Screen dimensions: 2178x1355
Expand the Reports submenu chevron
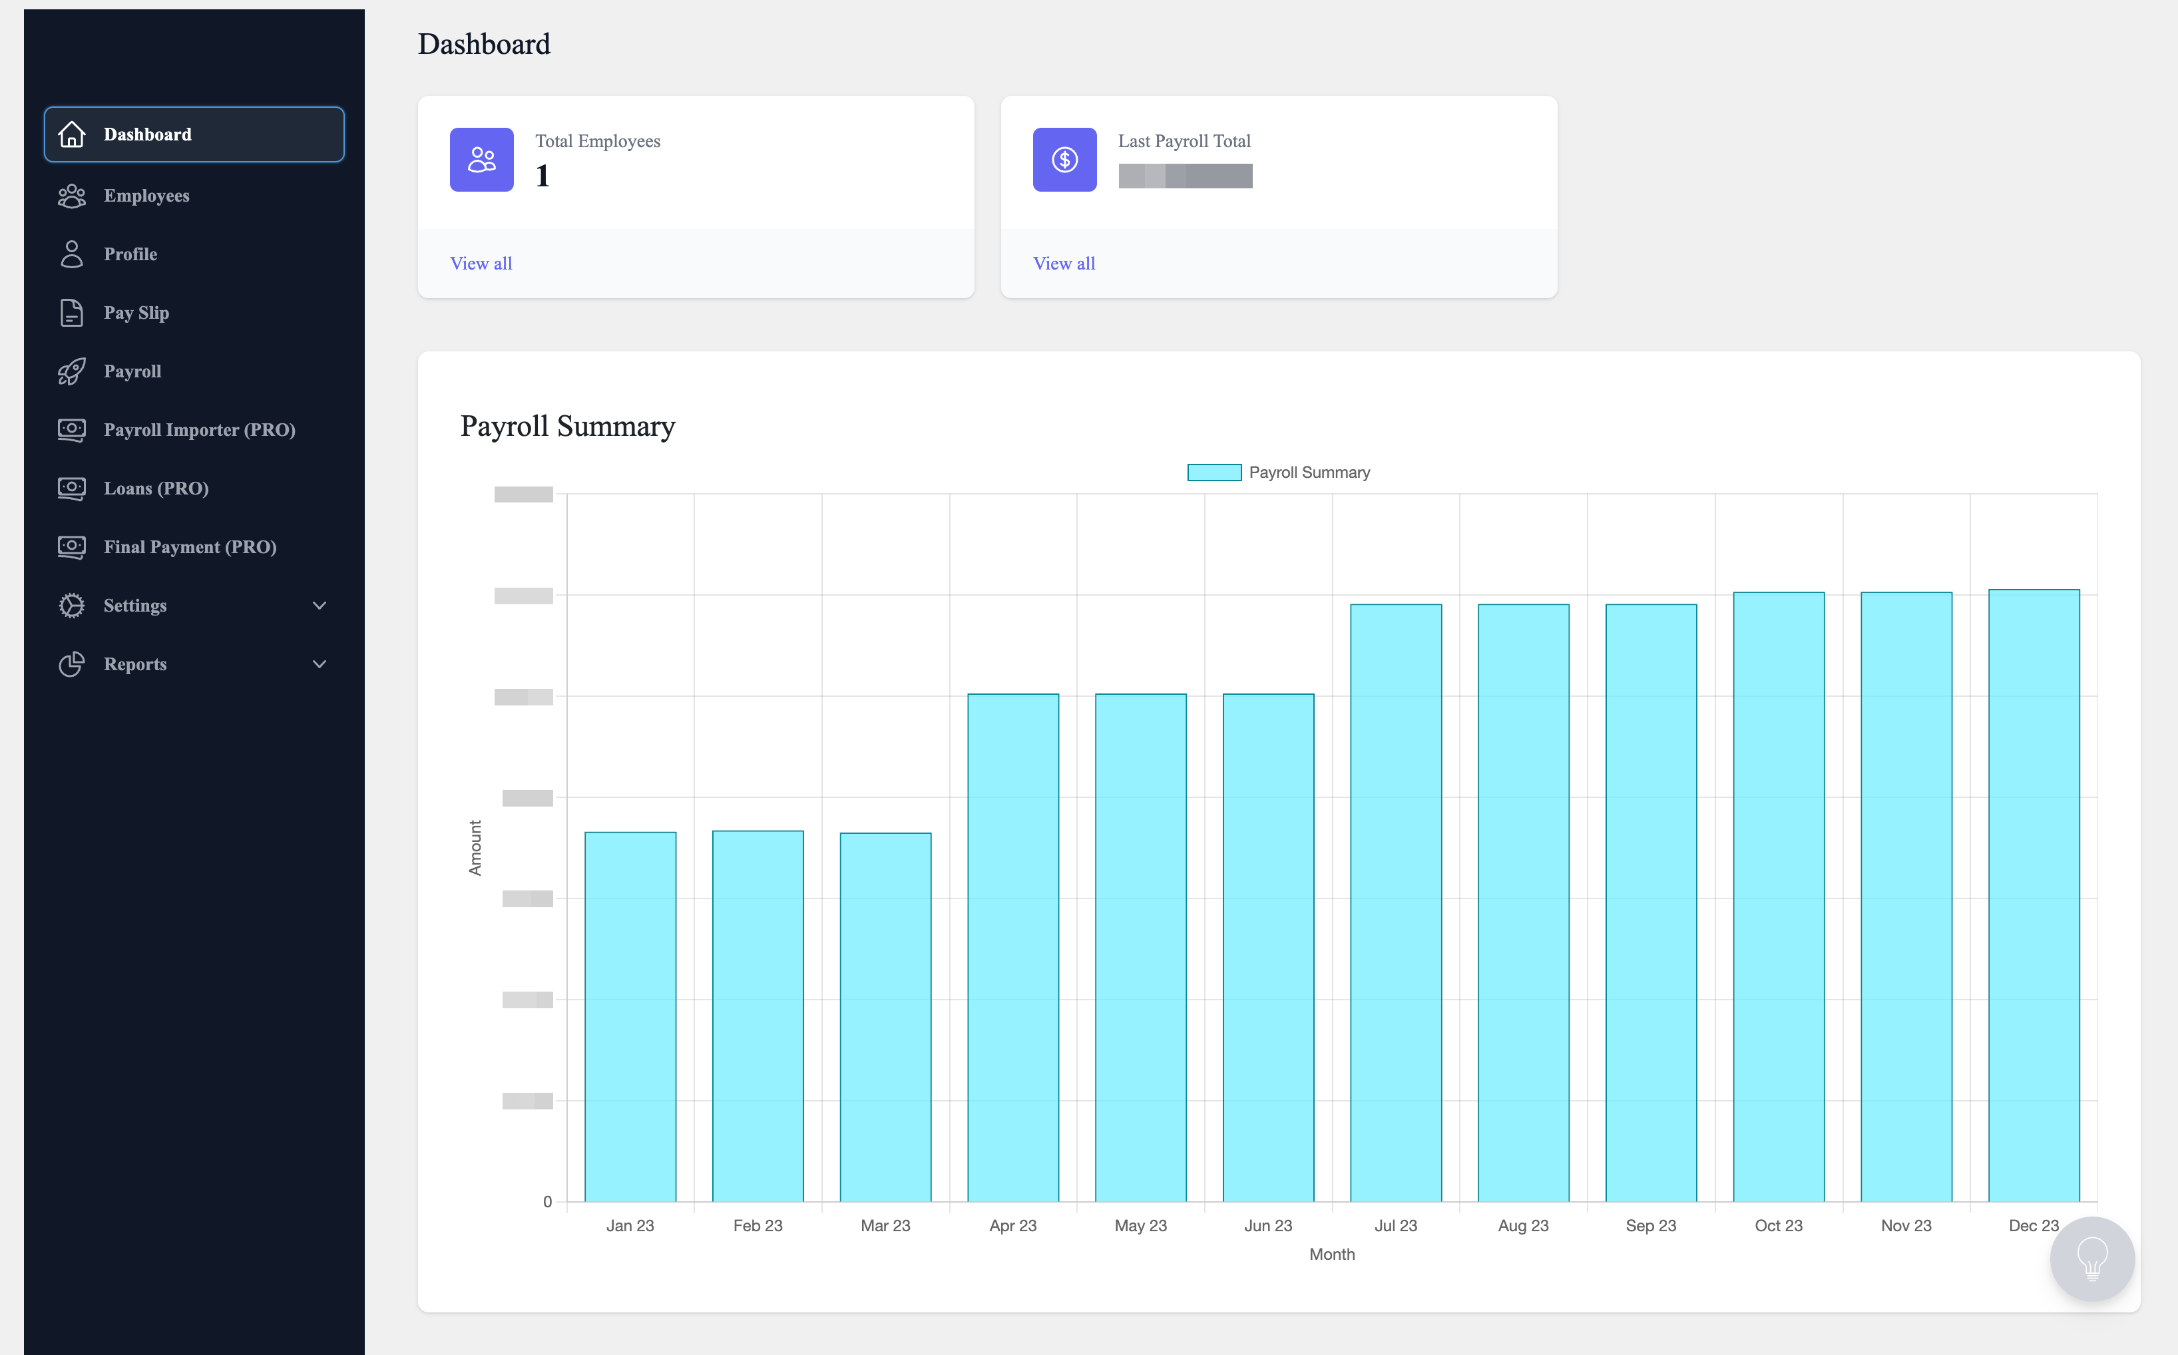(319, 664)
